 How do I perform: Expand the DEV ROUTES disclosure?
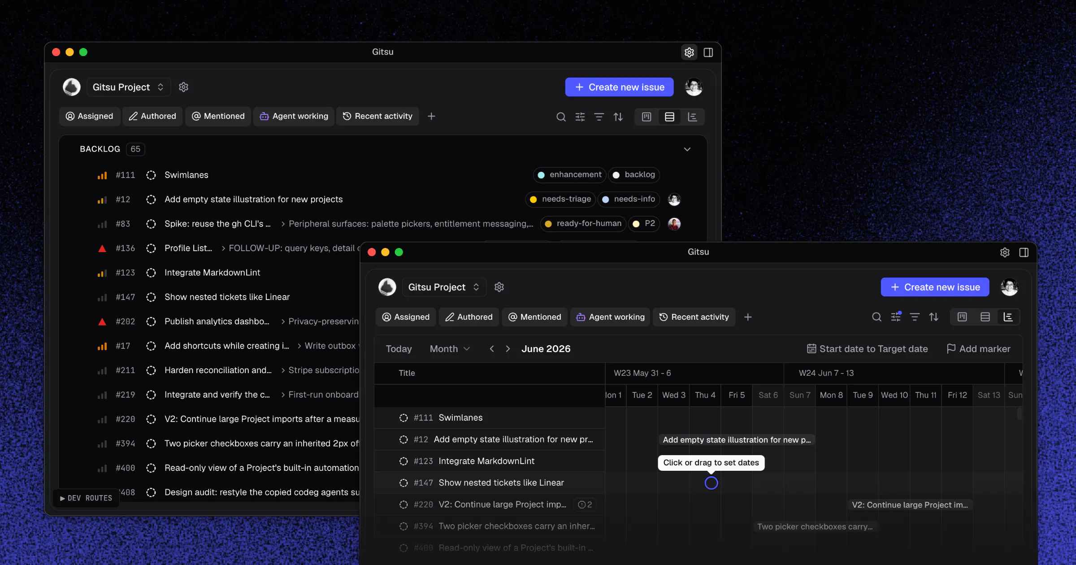coord(87,498)
